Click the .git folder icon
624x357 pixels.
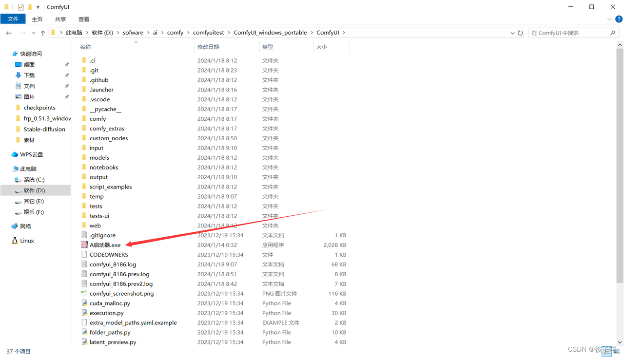pyautogui.click(x=84, y=70)
